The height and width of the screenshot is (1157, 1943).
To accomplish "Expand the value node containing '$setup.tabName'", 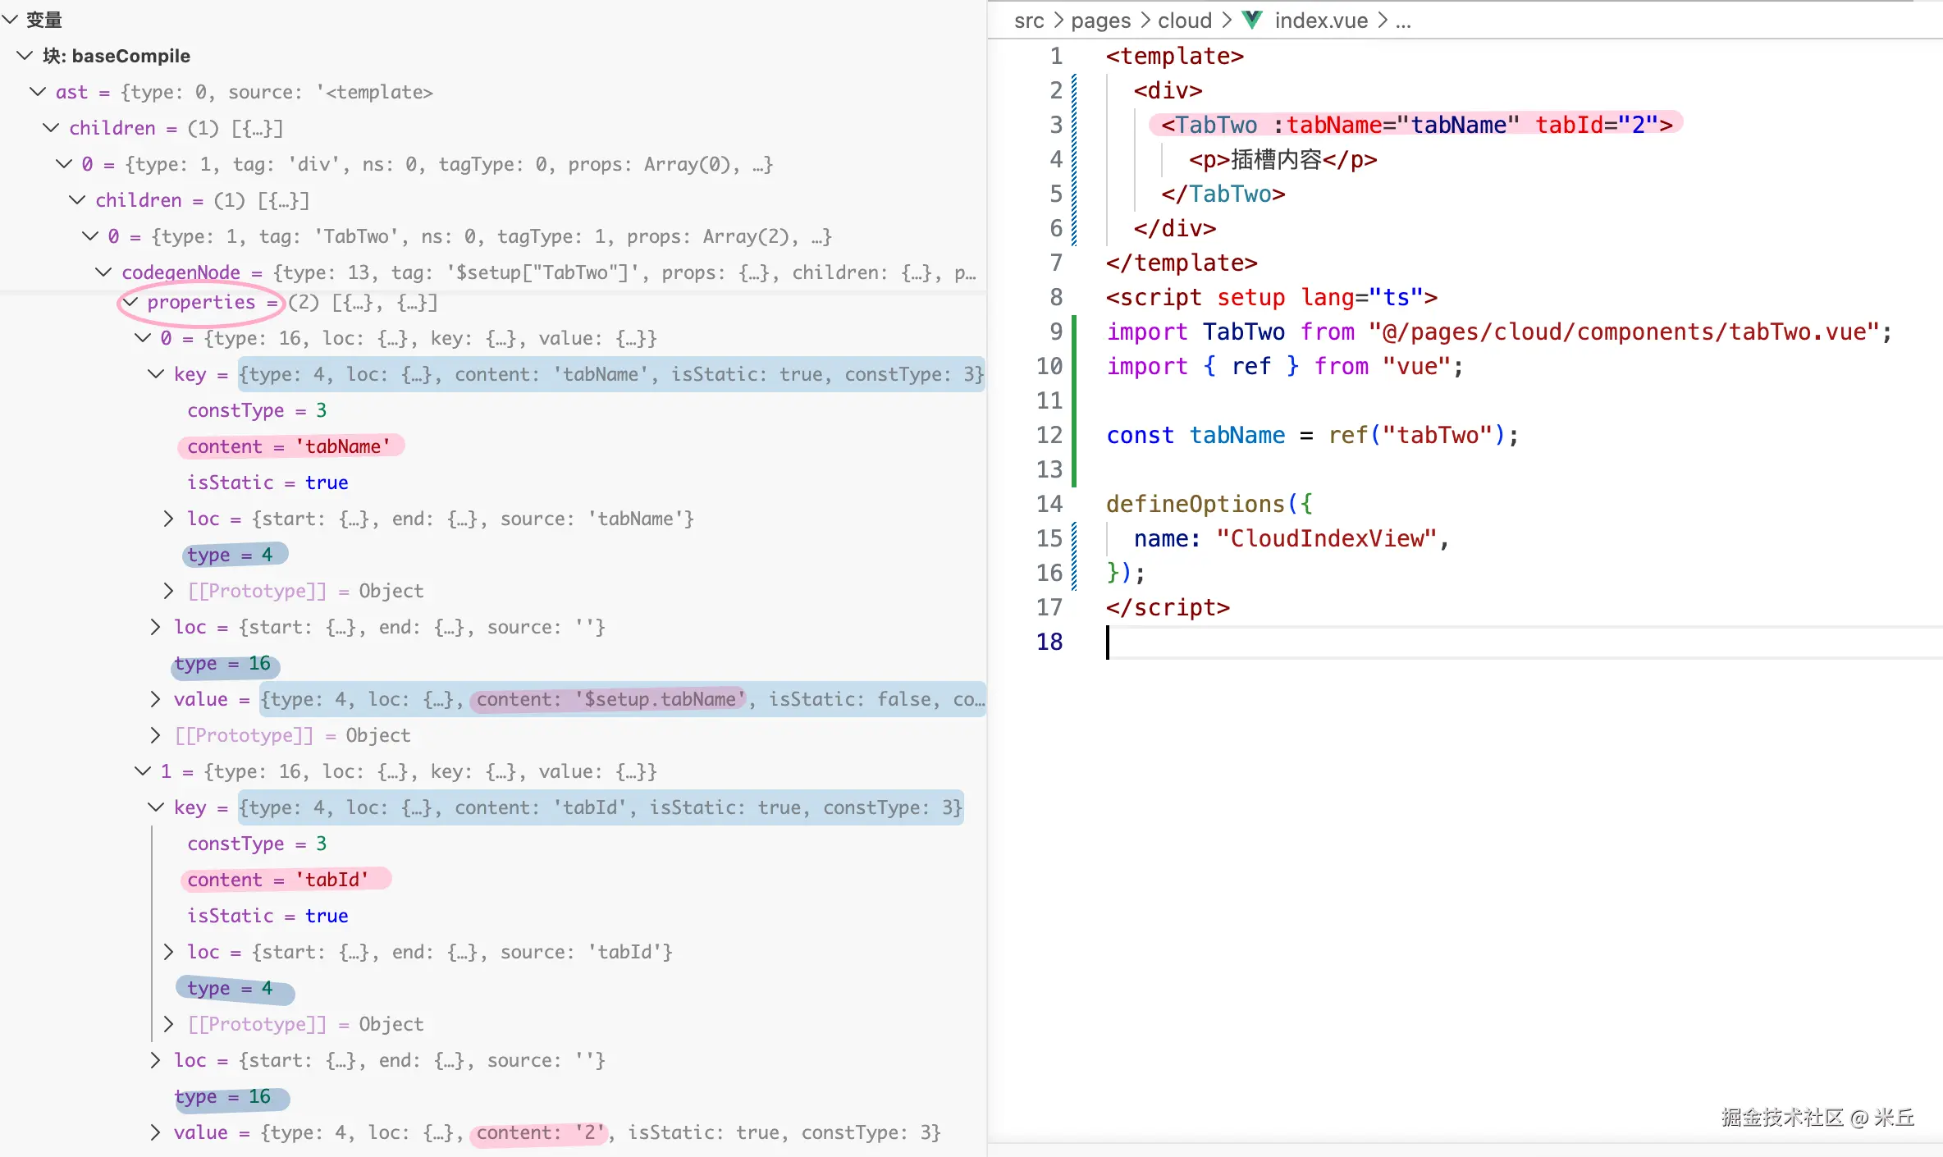I will [x=156, y=698].
